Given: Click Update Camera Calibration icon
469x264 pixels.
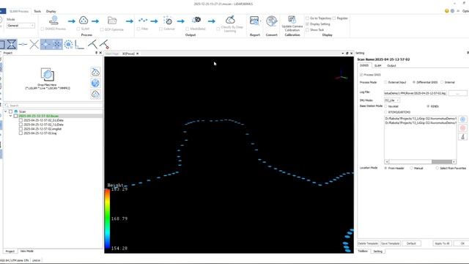Looking at the screenshot, I should click(292, 20).
